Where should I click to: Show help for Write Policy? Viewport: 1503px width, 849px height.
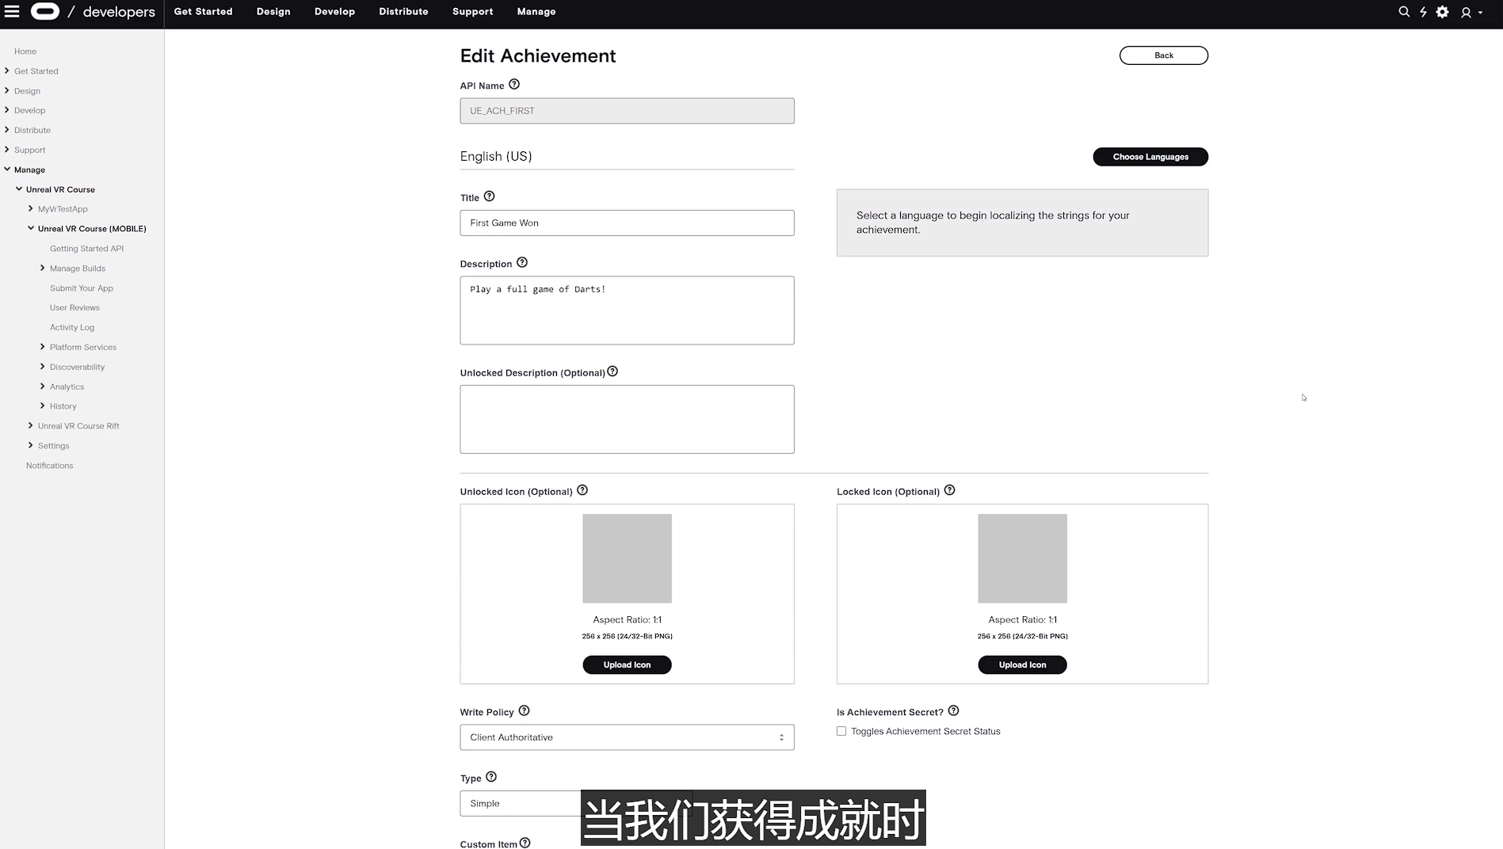(524, 711)
